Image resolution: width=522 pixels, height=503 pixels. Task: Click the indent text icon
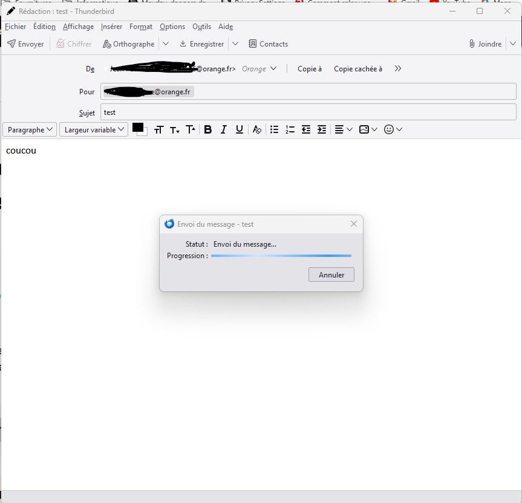(x=322, y=129)
